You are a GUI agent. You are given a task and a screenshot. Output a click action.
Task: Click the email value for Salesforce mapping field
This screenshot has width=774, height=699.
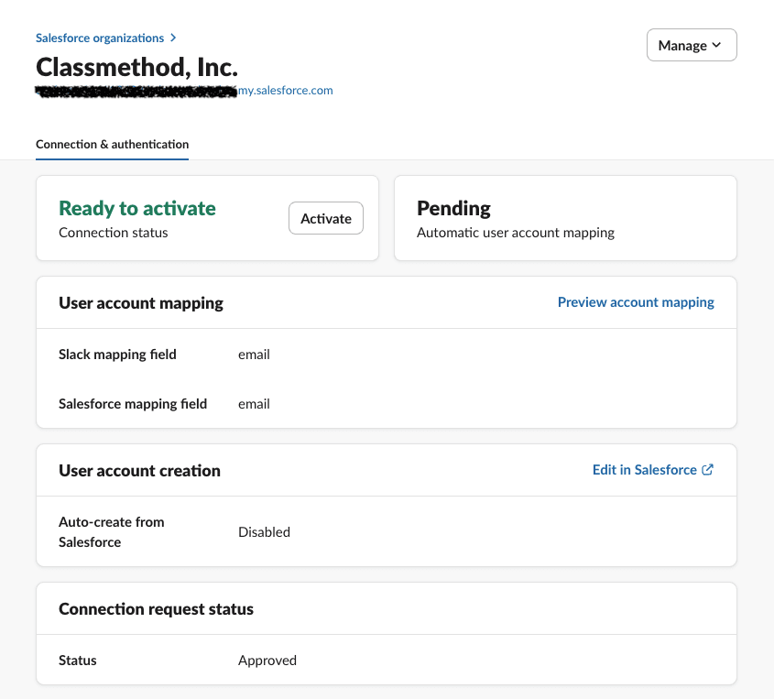point(254,404)
